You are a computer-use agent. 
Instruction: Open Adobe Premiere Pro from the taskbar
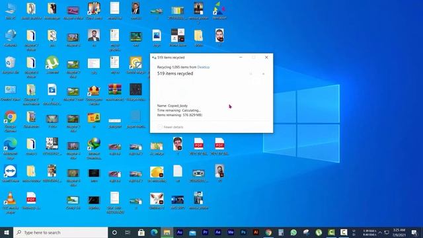[205, 232]
